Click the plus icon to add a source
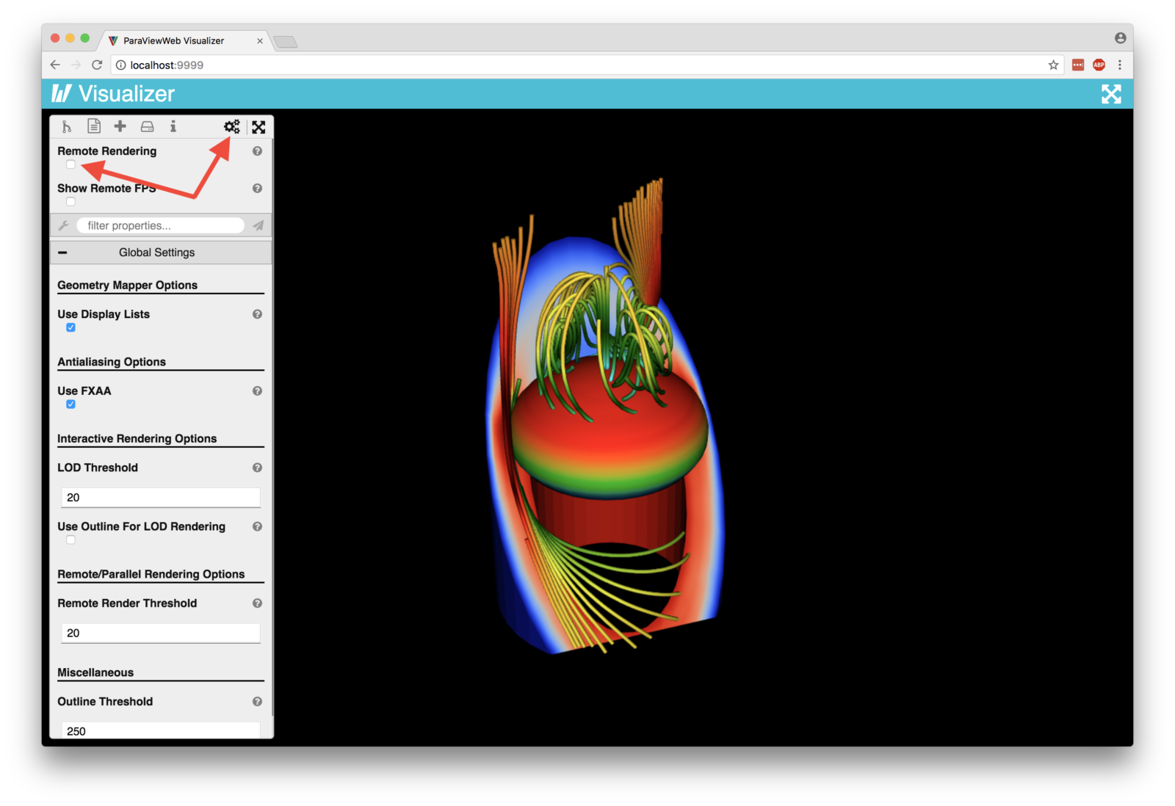This screenshot has height=806, width=1175. coord(120,126)
